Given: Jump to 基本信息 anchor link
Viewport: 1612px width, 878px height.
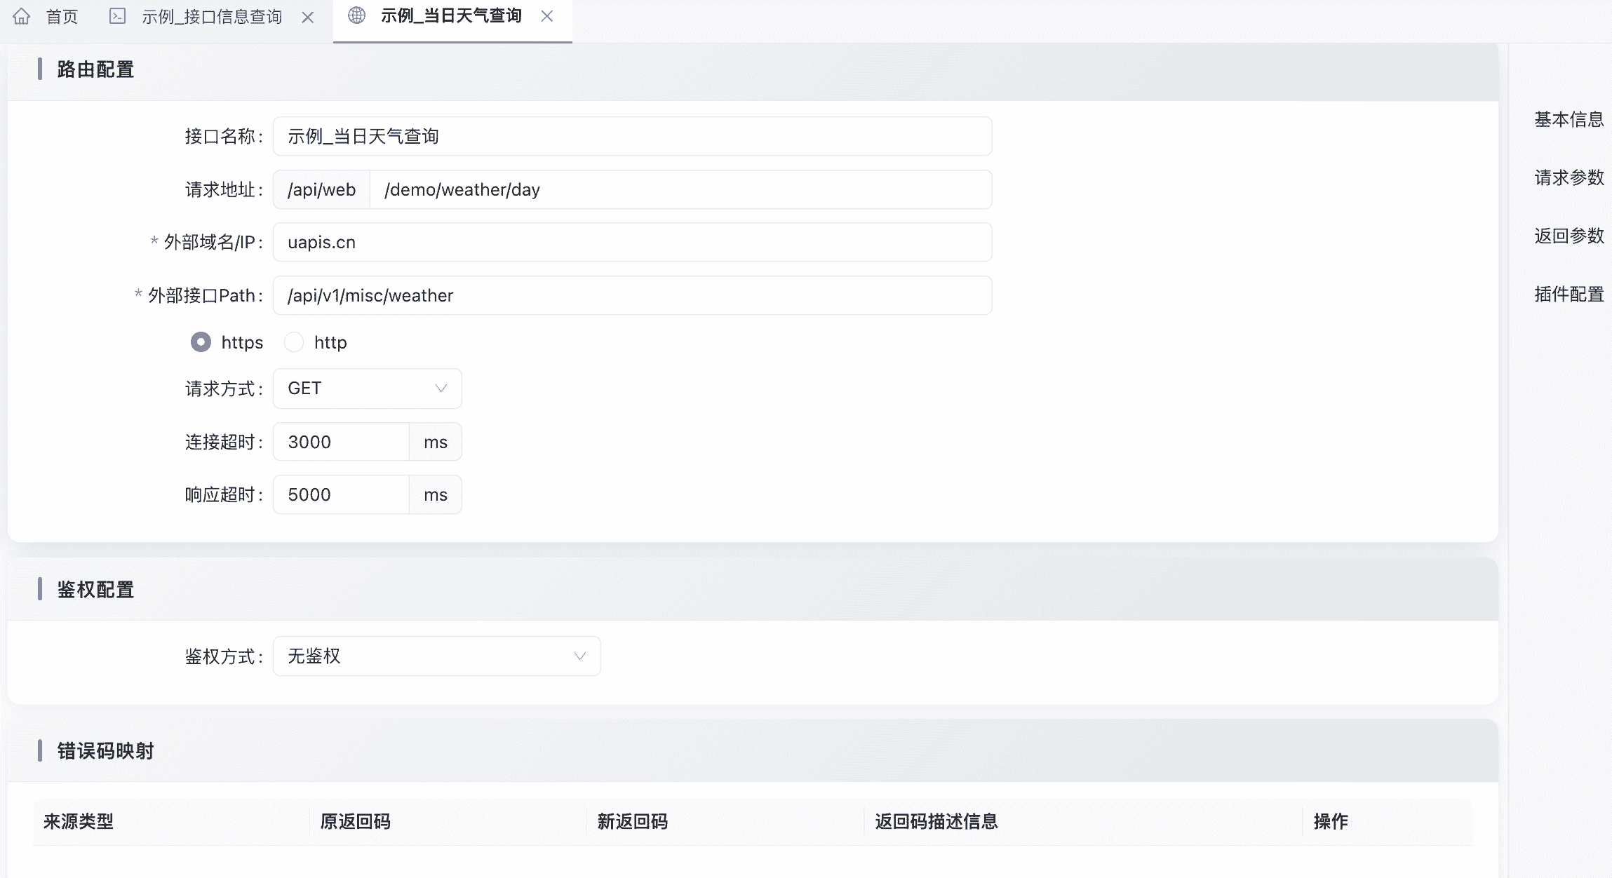Looking at the screenshot, I should (1569, 119).
